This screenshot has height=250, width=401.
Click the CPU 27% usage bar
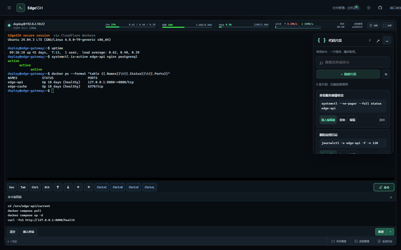click(130, 27)
